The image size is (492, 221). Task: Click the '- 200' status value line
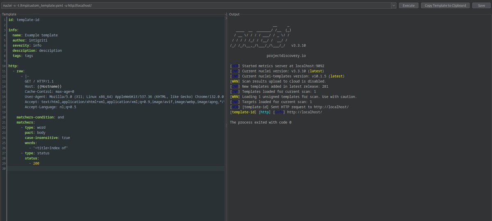[x=34, y=163]
